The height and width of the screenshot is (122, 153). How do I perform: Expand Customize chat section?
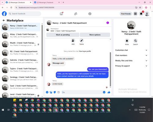coord(131,50)
